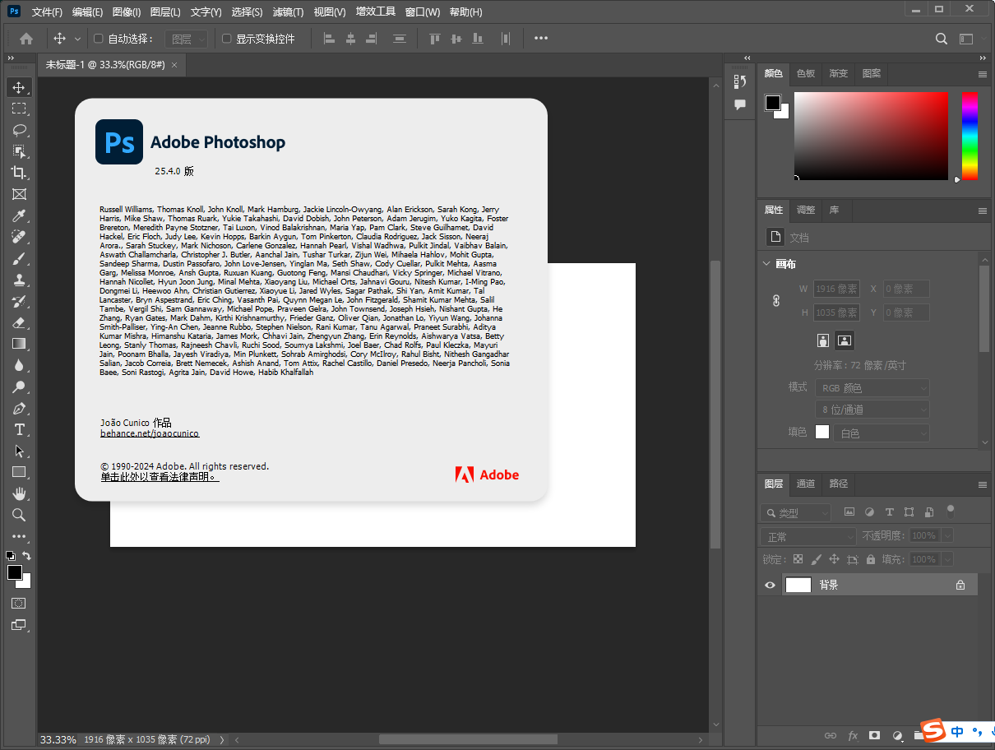Click 单击此处以查看法律声明 link
This screenshot has width=995, height=750.
158,475
